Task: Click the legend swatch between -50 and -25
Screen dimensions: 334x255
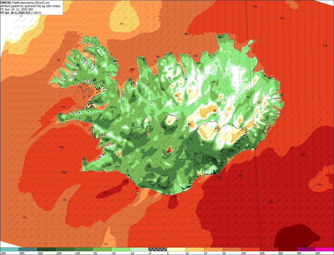Action: click(102, 249)
